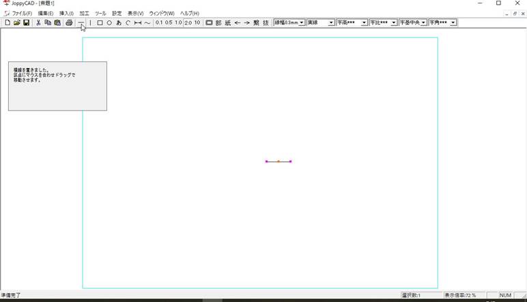Open a file with the folder icon
Image resolution: width=527 pixels, height=302 pixels.
tap(16, 22)
